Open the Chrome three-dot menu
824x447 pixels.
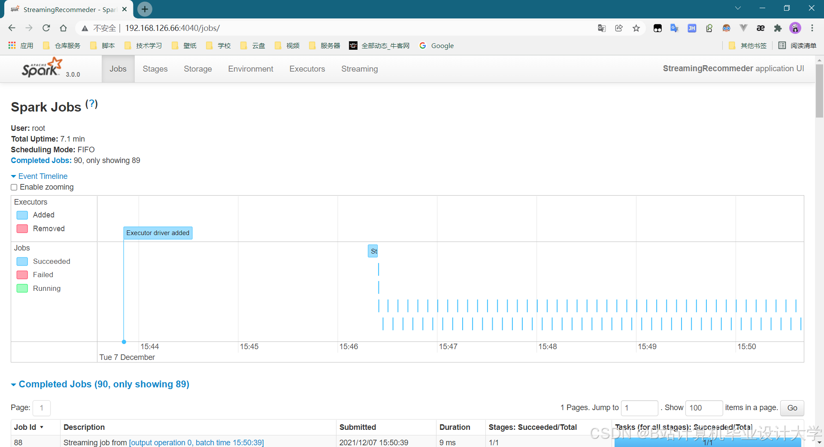click(812, 28)
